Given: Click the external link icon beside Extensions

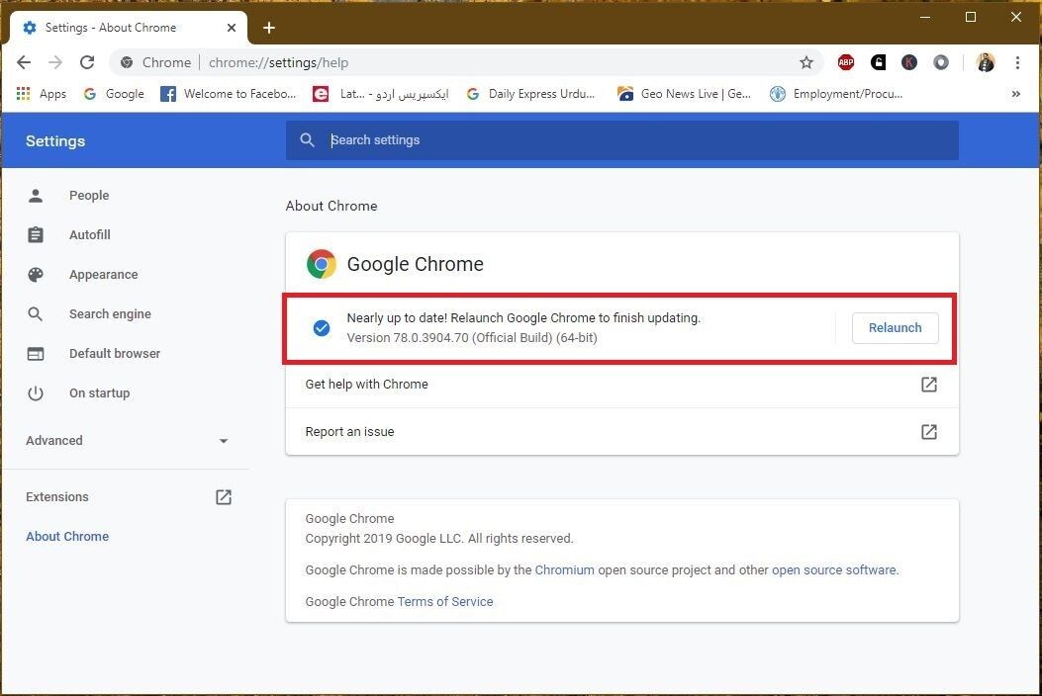Looking at the screenshot, I should click(x=224, y=497).
